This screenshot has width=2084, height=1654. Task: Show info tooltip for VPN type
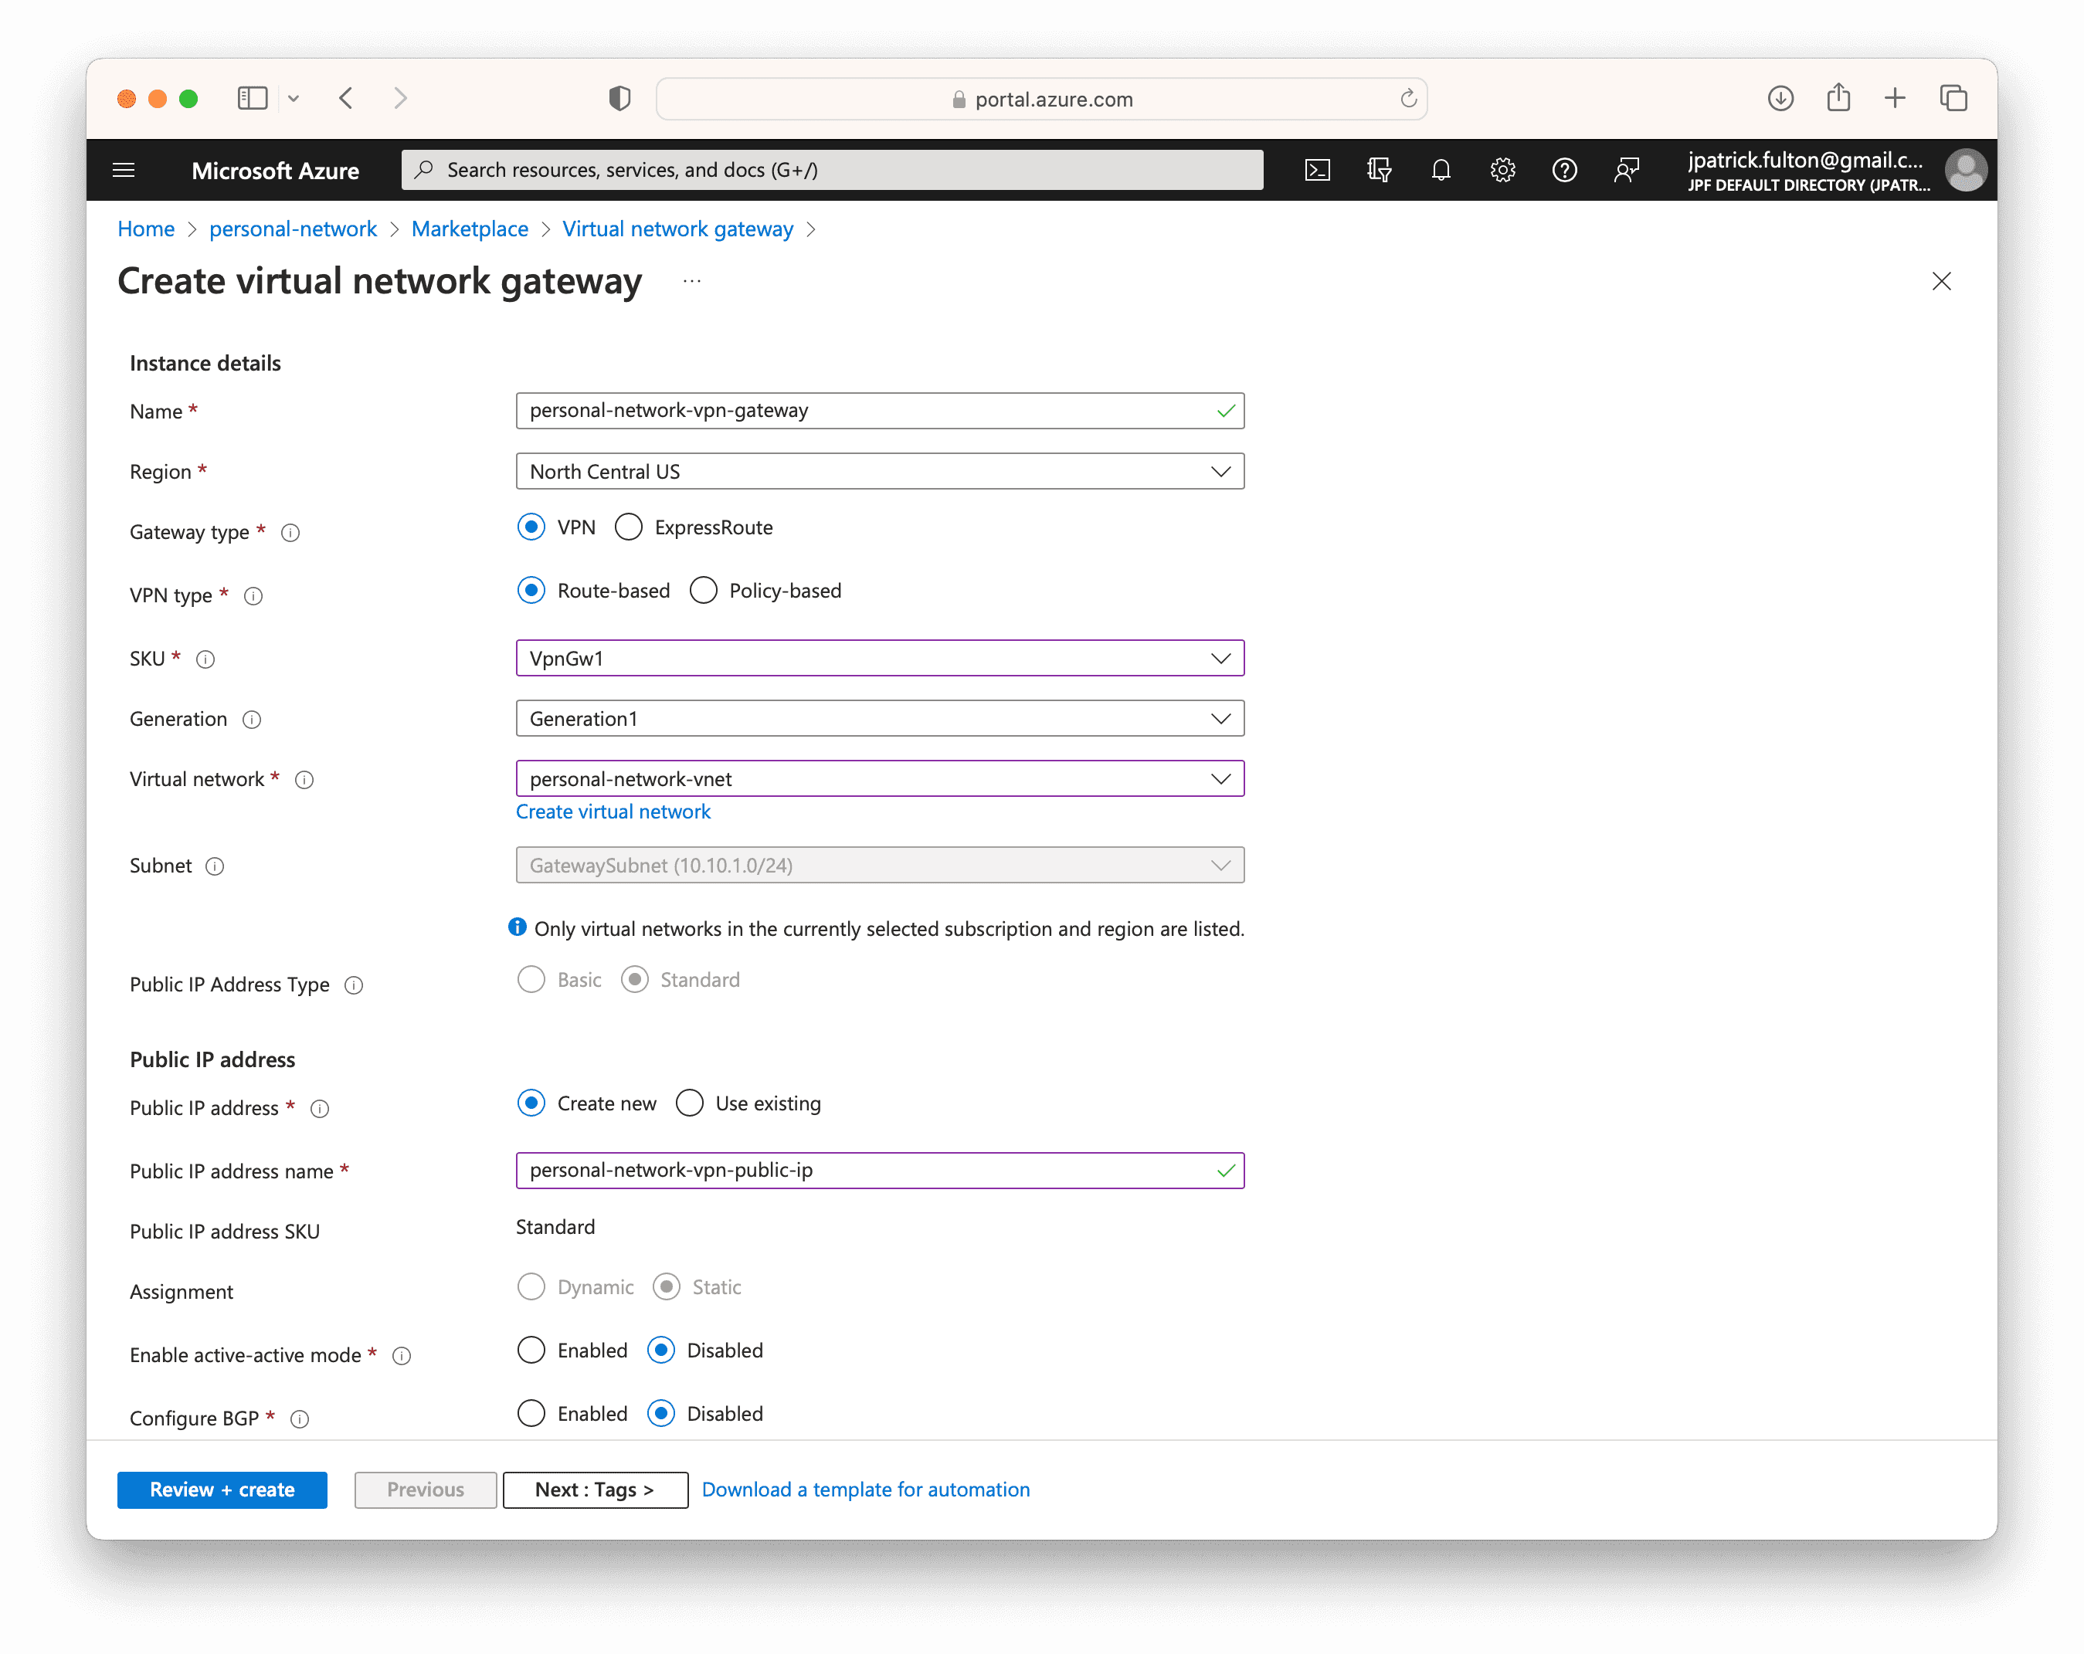point(253,596)
